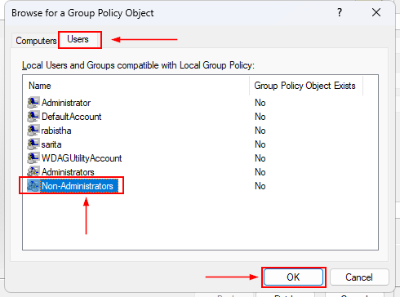Click the Administrator user icon
Screen dimensions: 400x297
coord(33,103)
